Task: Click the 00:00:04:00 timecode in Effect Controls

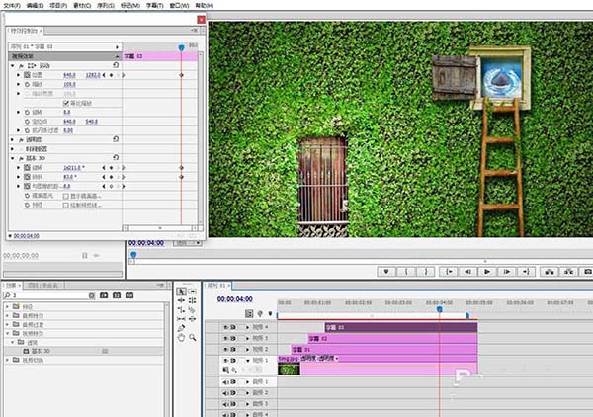Action: [x=27, y=236]
